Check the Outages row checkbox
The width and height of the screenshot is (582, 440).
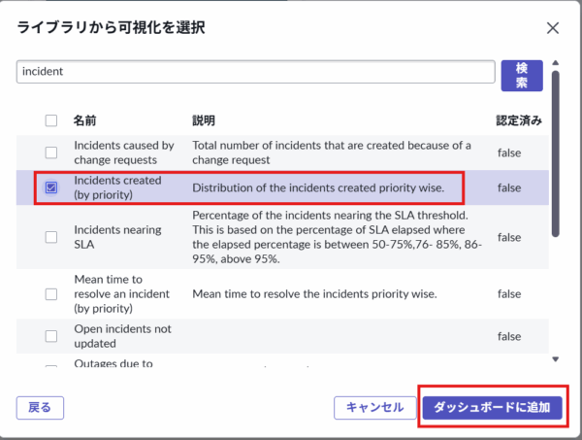[x=51, y=366]
